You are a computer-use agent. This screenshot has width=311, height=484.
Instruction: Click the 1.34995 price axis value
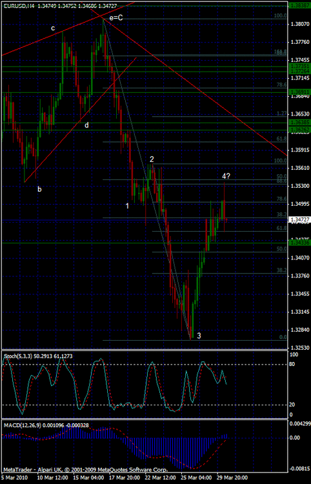point(300,205)
